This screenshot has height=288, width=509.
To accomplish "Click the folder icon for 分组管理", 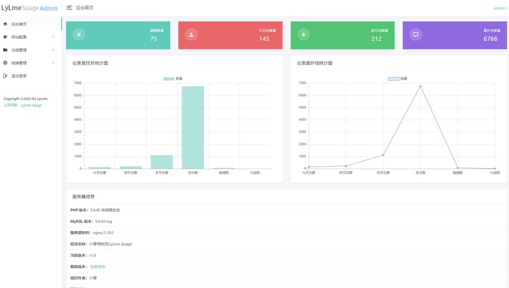I will (5, 50).
